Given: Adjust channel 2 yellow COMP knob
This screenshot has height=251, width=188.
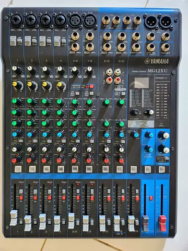Looking at the screenshot, I should click(x=30, y=84).
